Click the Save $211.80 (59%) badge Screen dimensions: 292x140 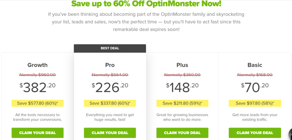point(182,103)
